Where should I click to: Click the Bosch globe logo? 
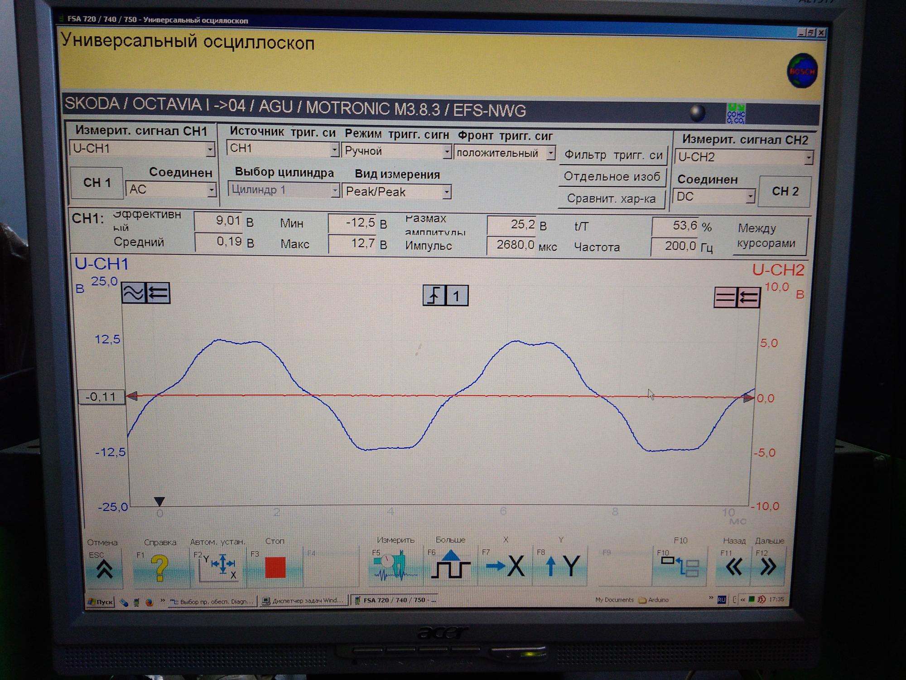[x=802, y=71]
